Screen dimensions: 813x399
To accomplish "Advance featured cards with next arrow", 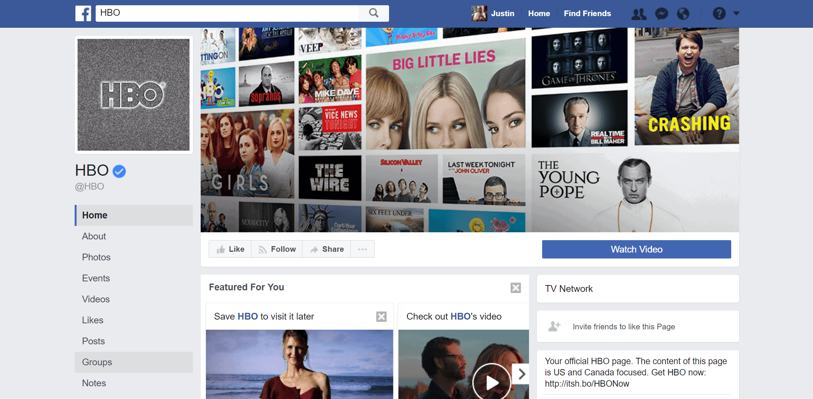I will tap(521, 374).
